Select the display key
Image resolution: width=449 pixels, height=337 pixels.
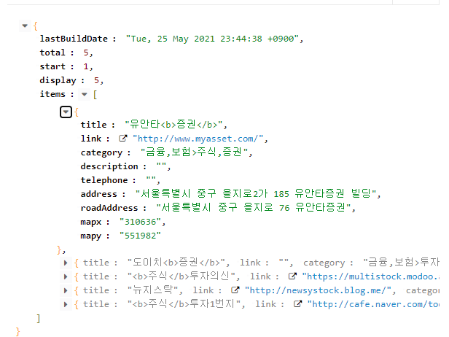click(58, 80)
